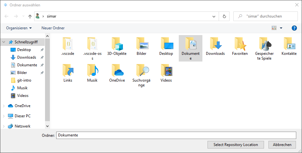Expand the Dieser PC tree node

tap(4, 116)
